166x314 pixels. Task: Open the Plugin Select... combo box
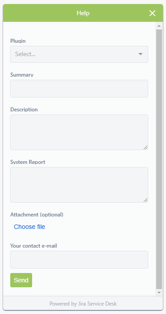click(79, 54)
